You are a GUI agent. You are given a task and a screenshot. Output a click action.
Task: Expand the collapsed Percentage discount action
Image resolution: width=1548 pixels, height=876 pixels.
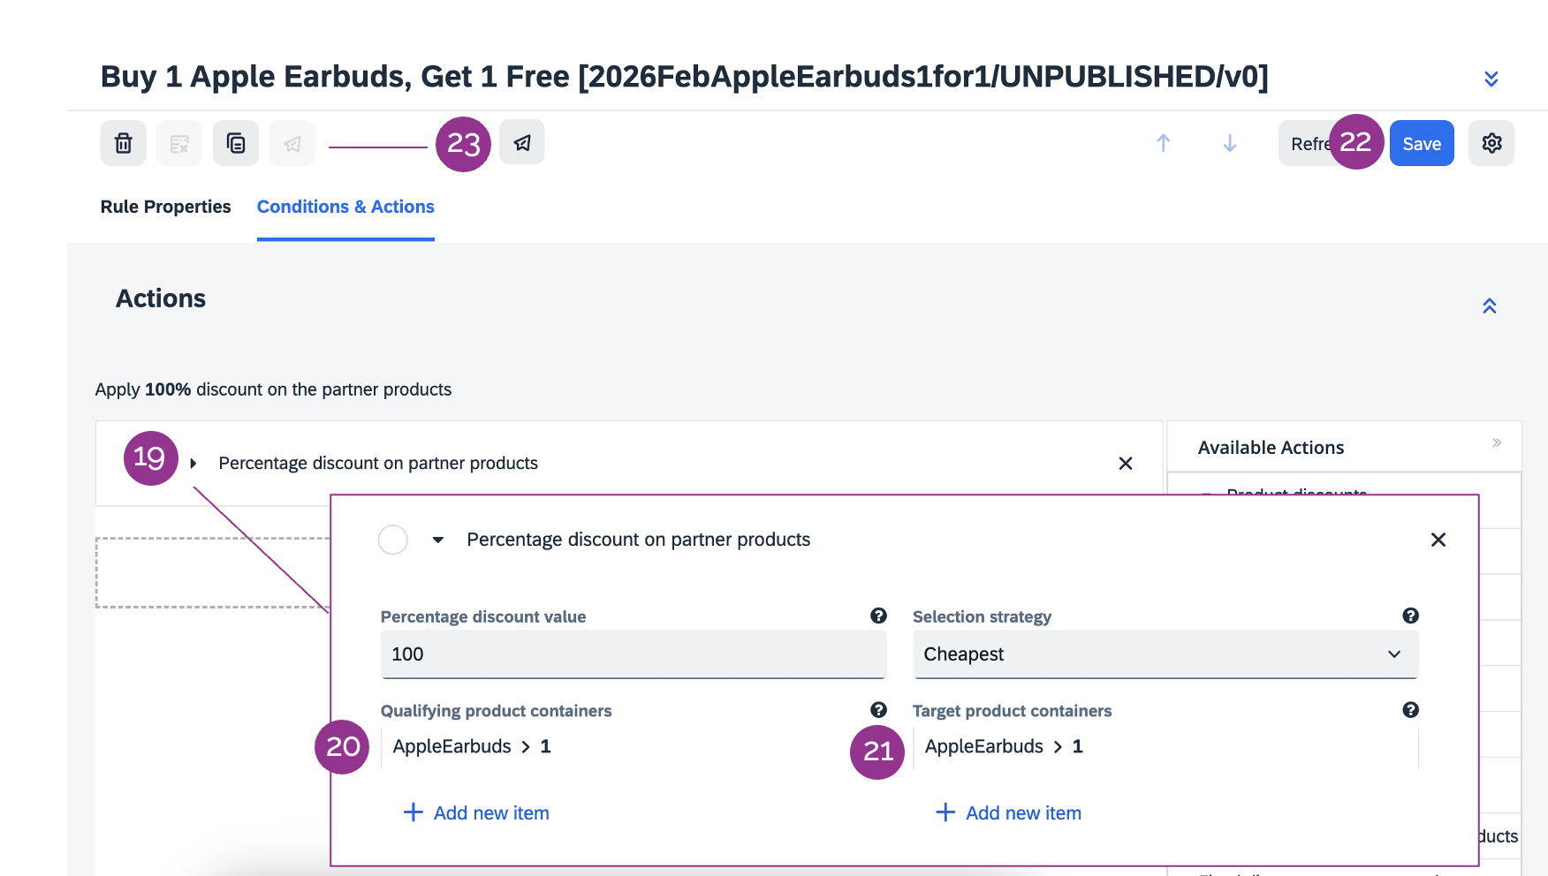pyautogui.click(x=193, y=464)
